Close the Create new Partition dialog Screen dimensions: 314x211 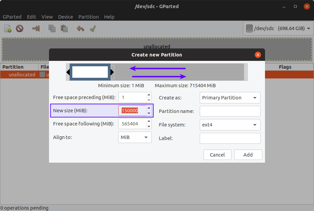coord(258,55)
